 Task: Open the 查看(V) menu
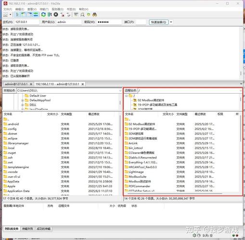[32, 9]
